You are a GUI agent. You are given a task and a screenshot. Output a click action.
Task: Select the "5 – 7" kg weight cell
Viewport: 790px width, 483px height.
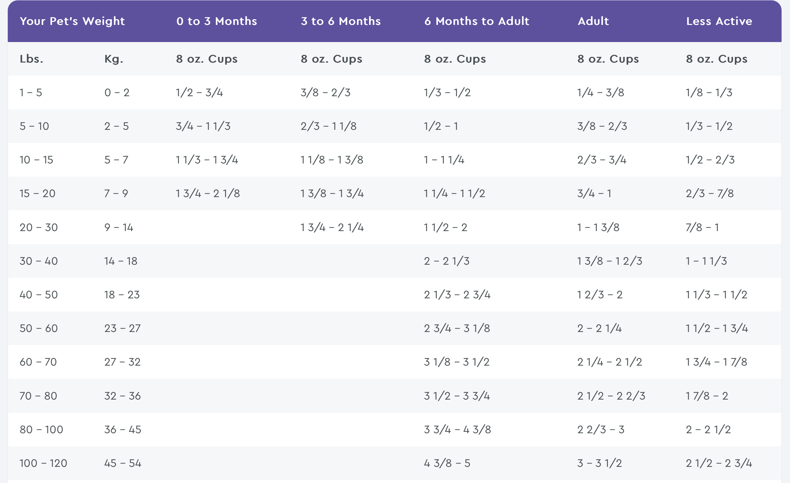[x=116, y=160]
